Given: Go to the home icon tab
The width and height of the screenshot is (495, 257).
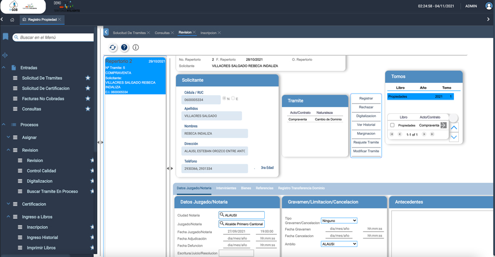Looking at the screenshot, I should tap(12, 20).
